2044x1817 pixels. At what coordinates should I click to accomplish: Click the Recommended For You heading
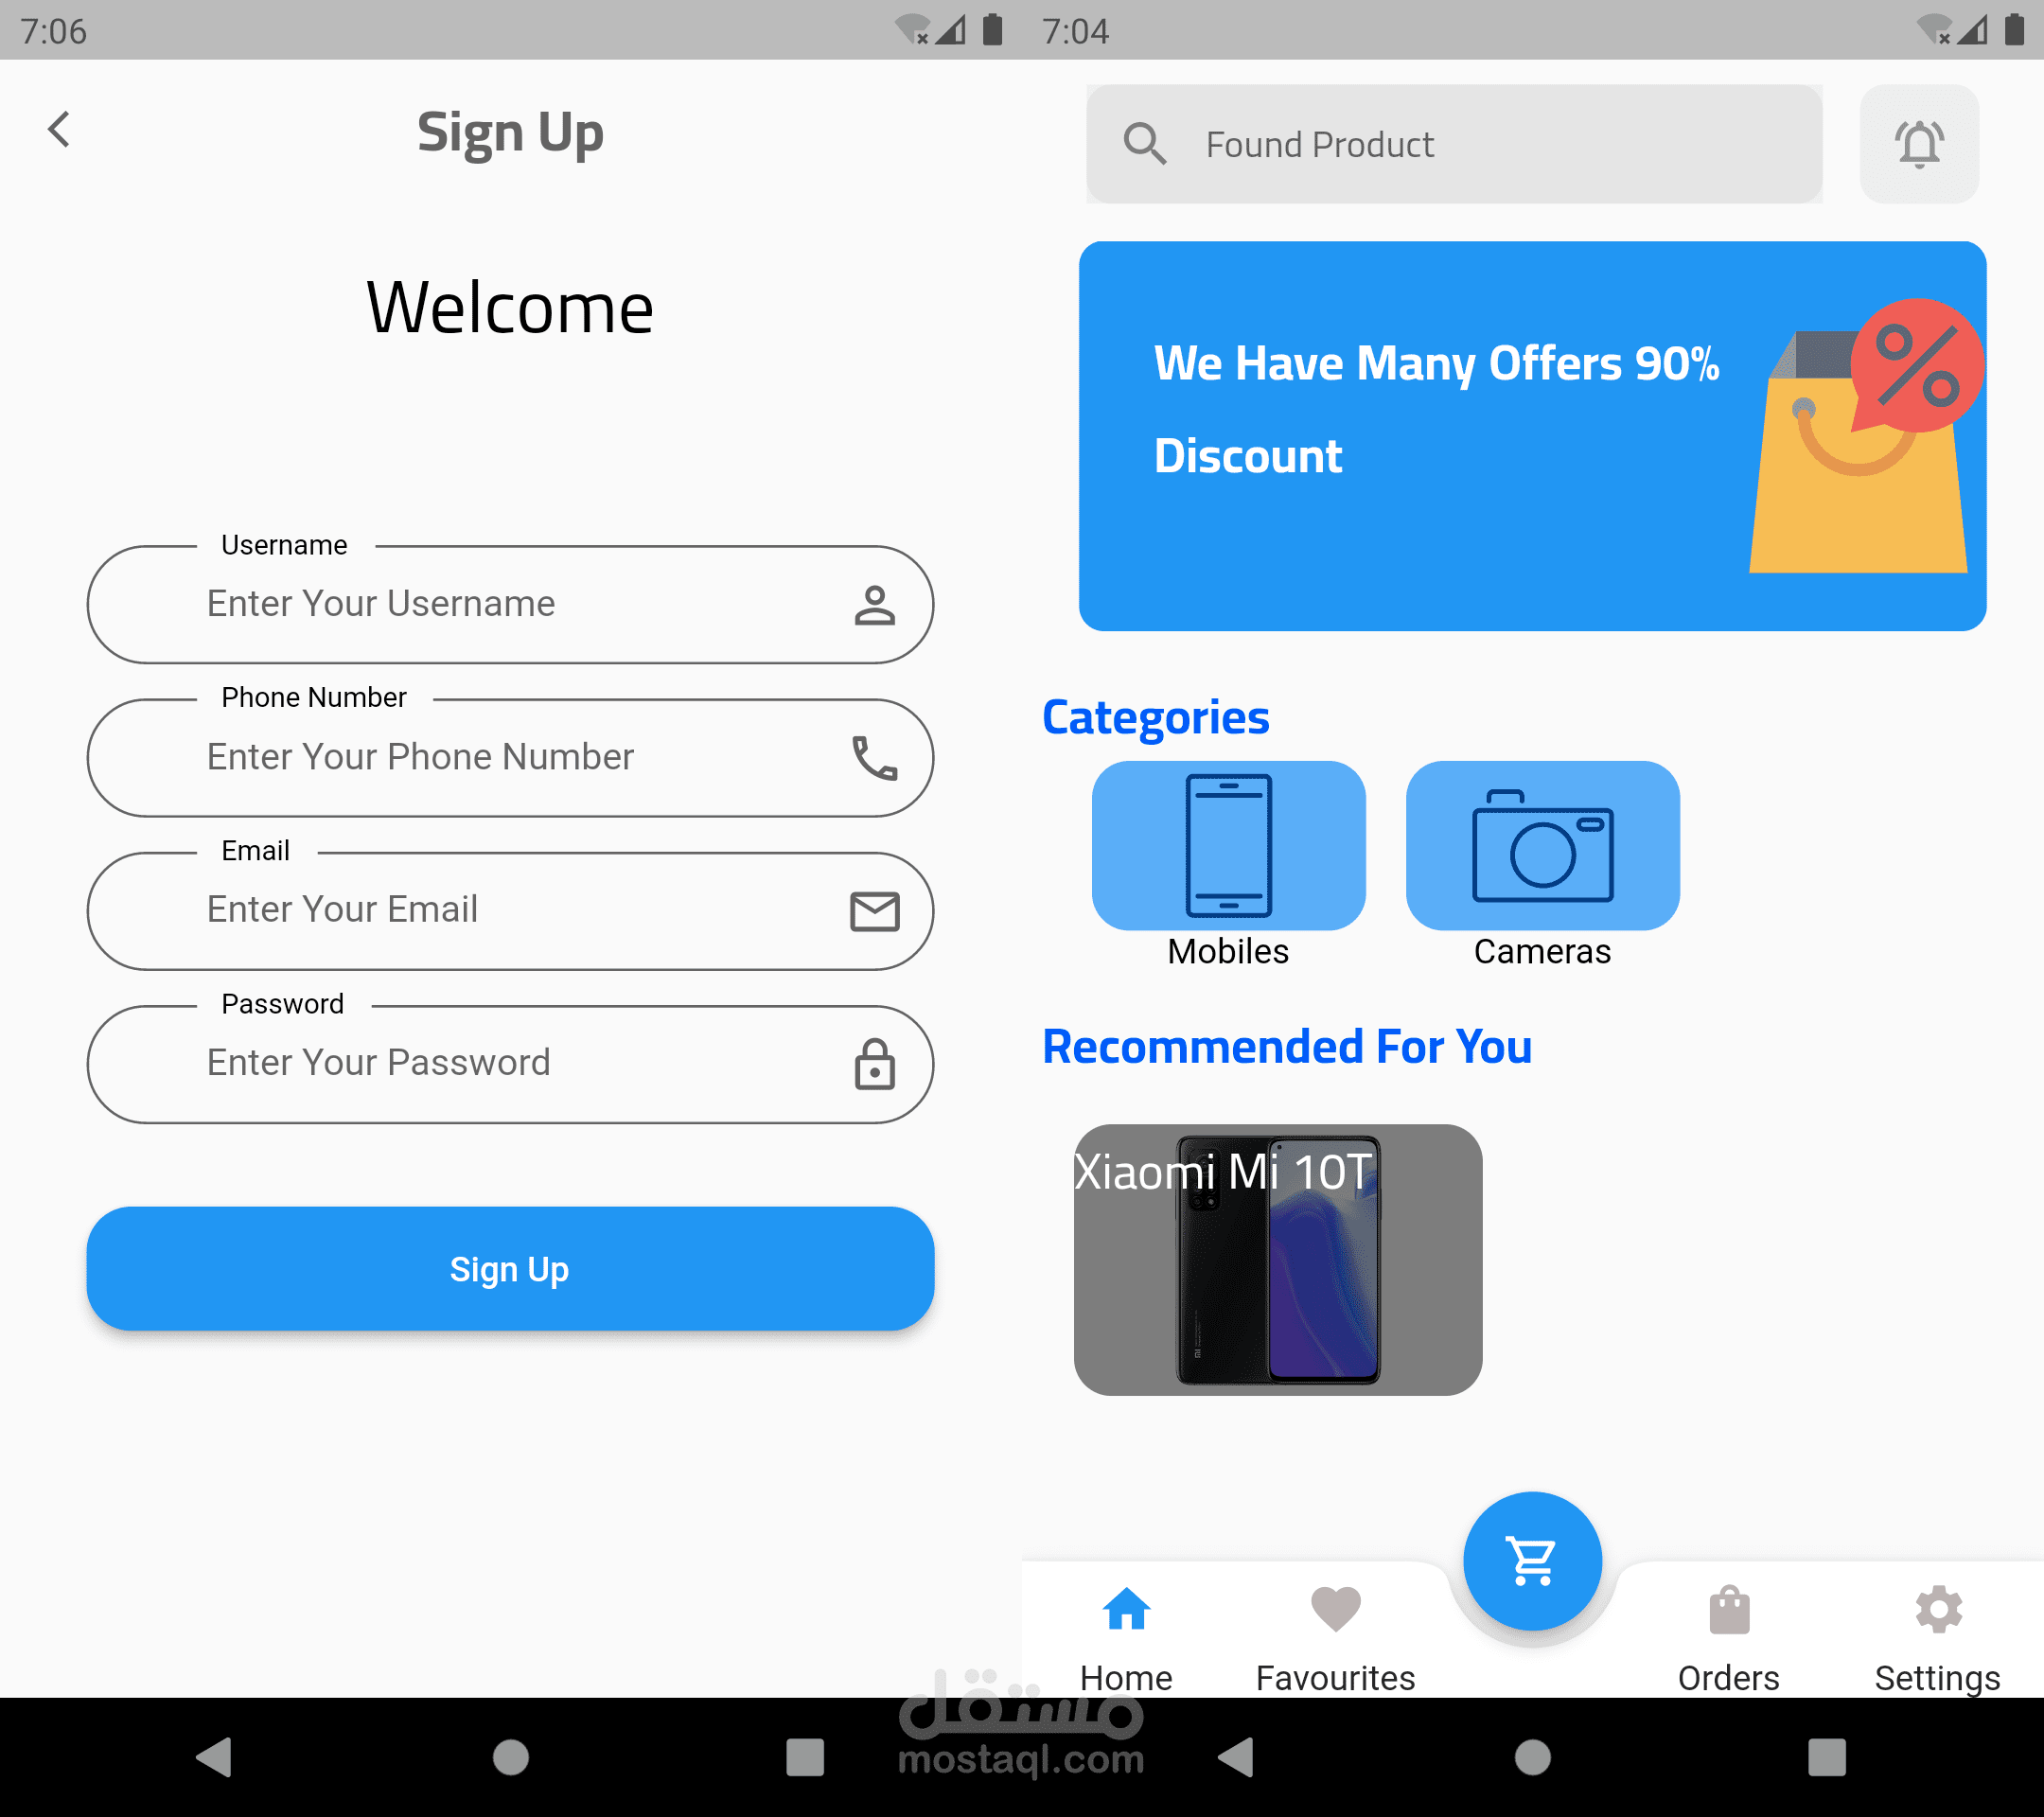coord(1287,1047)
